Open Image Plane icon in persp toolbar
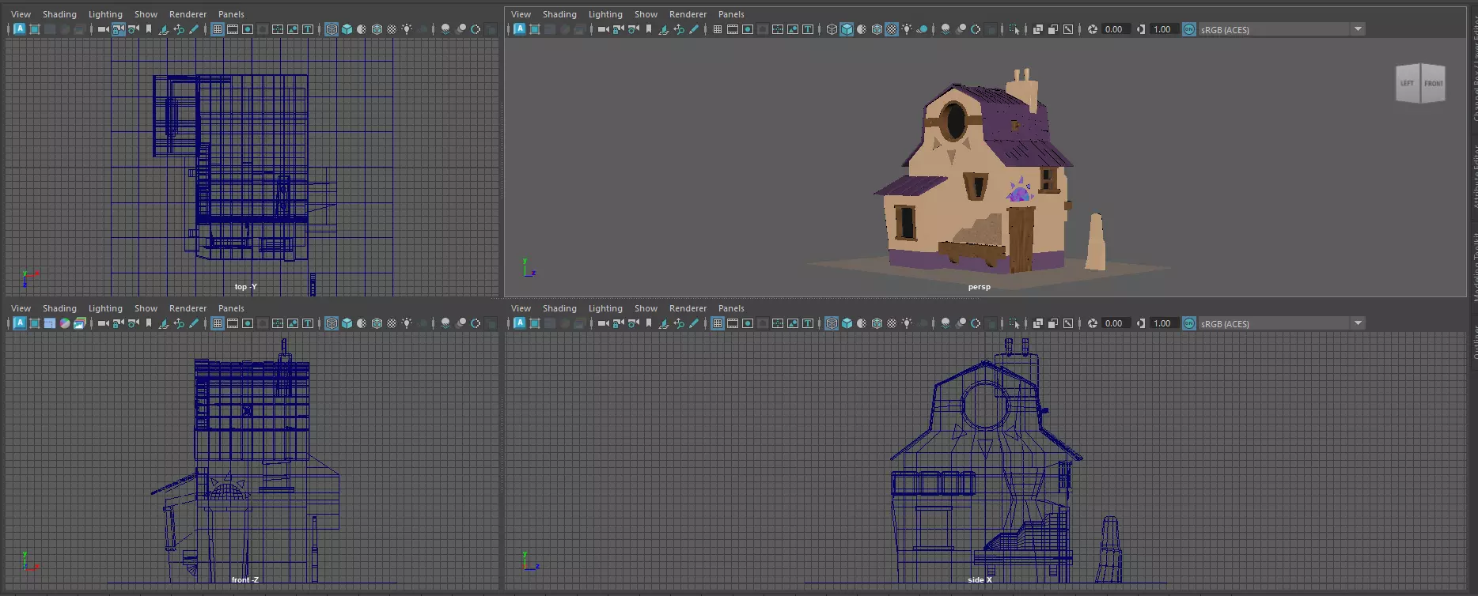Screen dimensions: 1478x596 point(664,29)
